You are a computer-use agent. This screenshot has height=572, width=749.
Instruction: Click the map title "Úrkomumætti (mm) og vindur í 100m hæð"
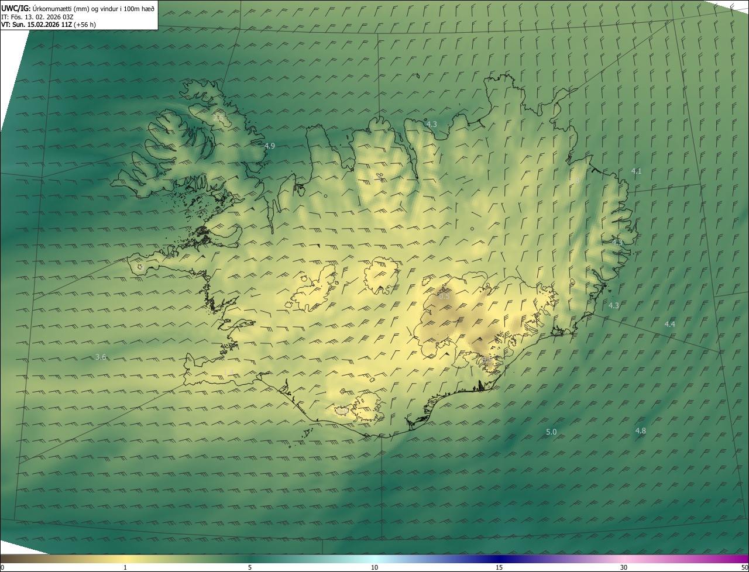pyautogui.click(x=94, y=8)
